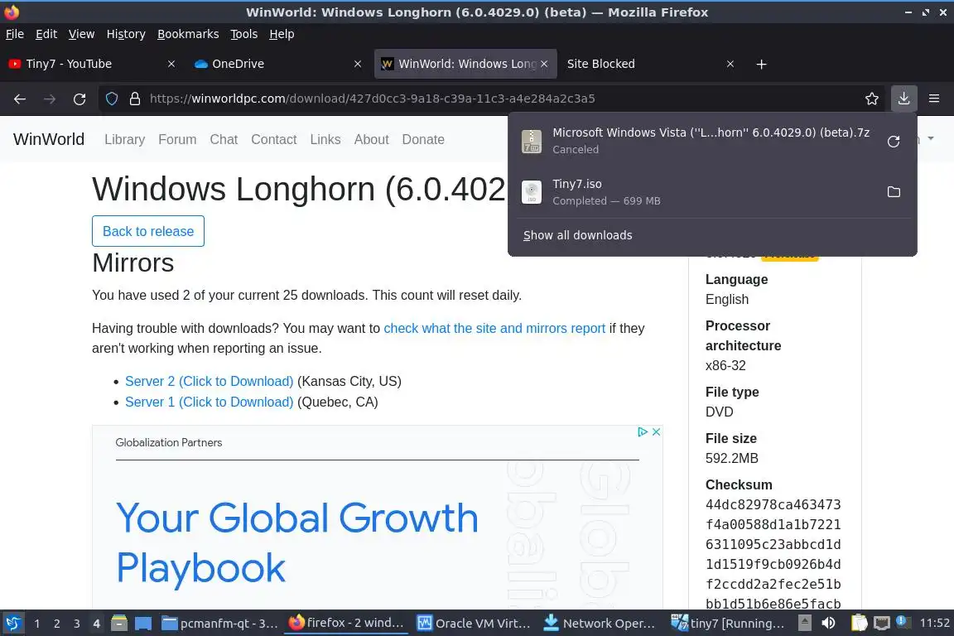
Task: Open a new browser tab
Action: coord(761,64)
